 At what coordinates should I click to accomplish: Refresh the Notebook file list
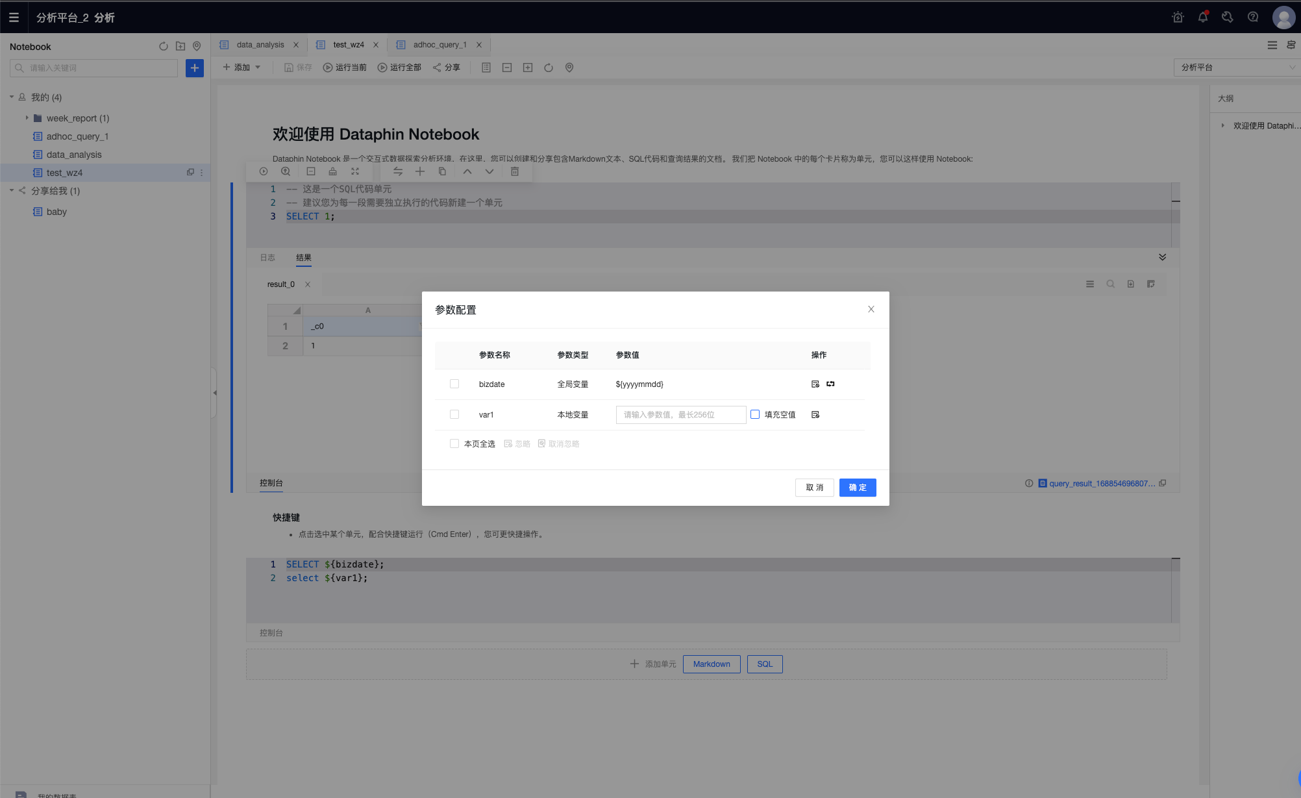(163, 46)
